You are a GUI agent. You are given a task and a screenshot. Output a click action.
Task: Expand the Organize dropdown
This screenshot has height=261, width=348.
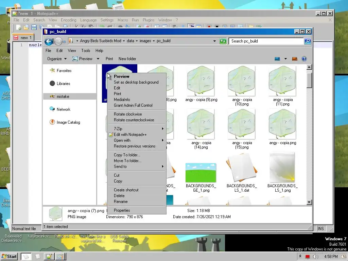57,59
